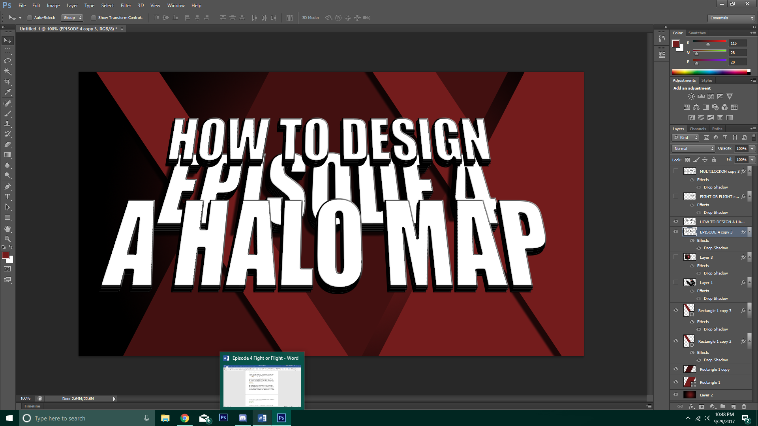Open the Image menu

click(x=53, y=6)
